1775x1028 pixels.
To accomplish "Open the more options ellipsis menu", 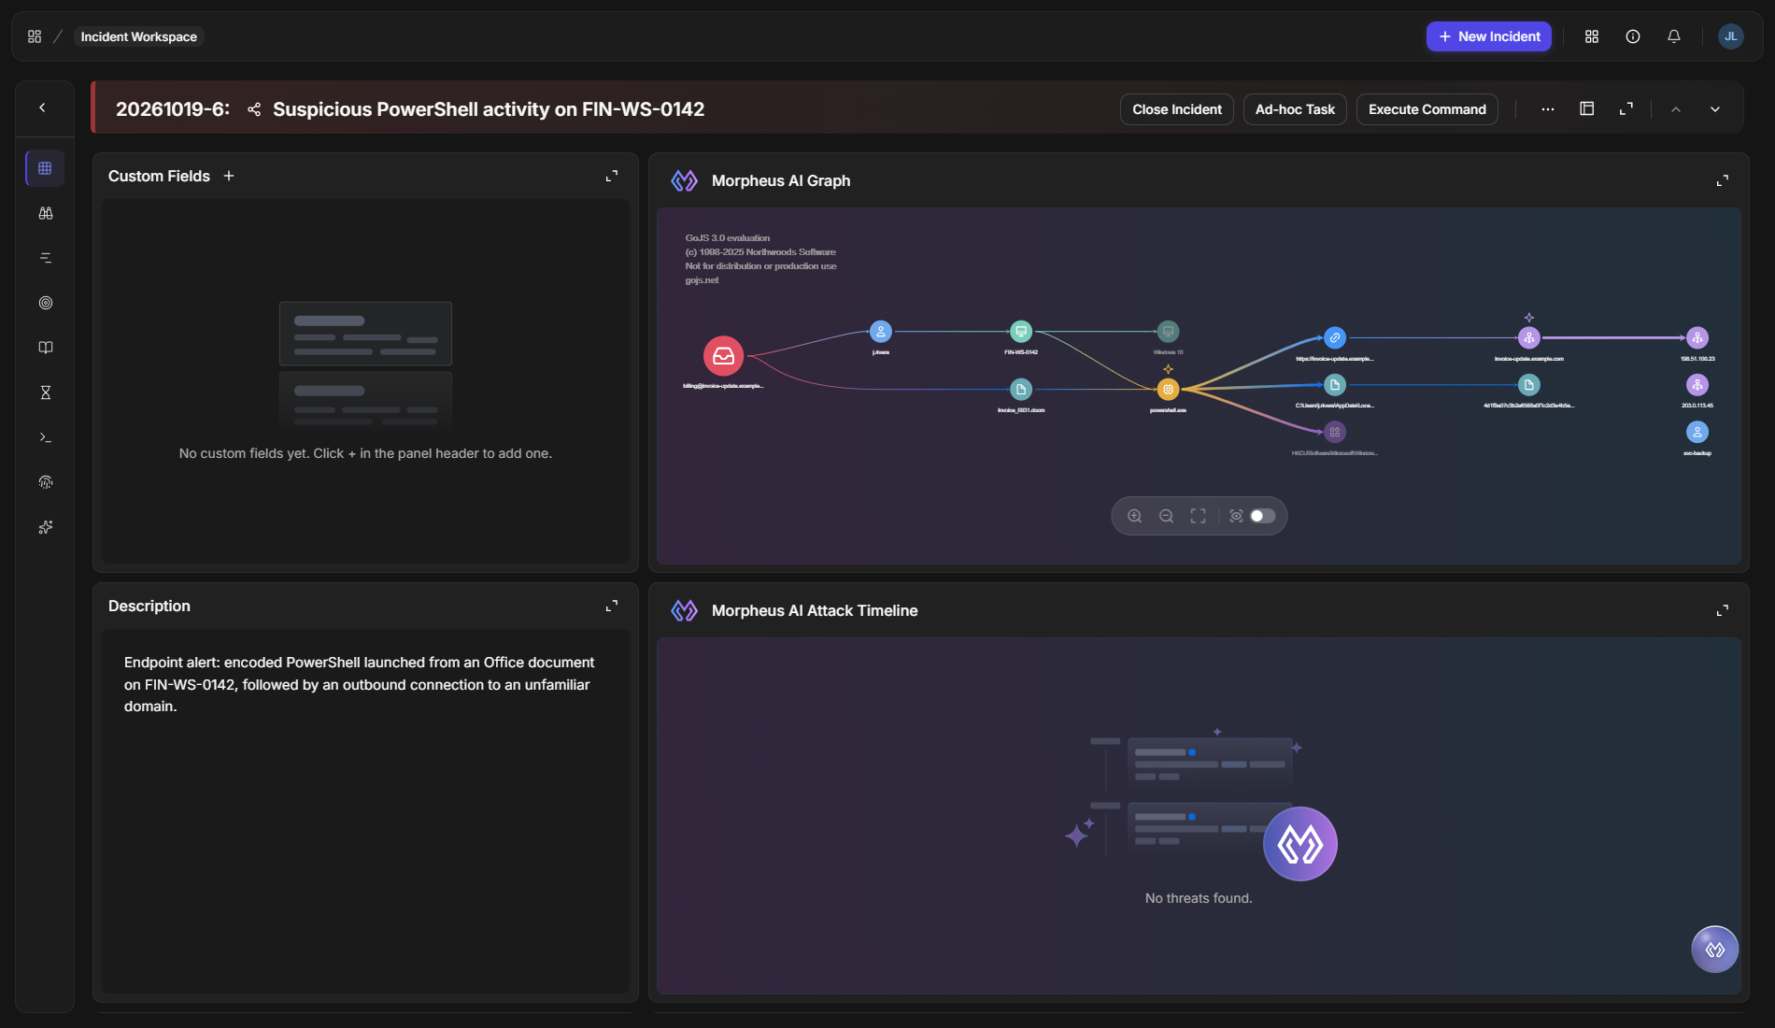I will [x=1548, y=109].
